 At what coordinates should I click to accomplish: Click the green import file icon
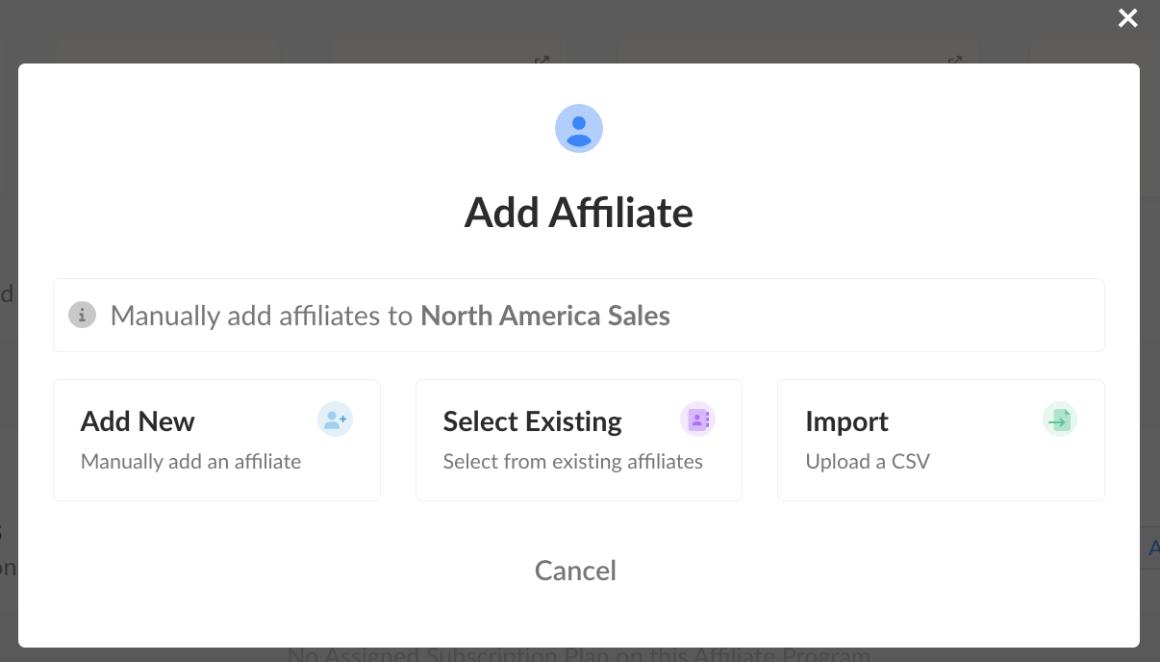[x=1060, y=420]
